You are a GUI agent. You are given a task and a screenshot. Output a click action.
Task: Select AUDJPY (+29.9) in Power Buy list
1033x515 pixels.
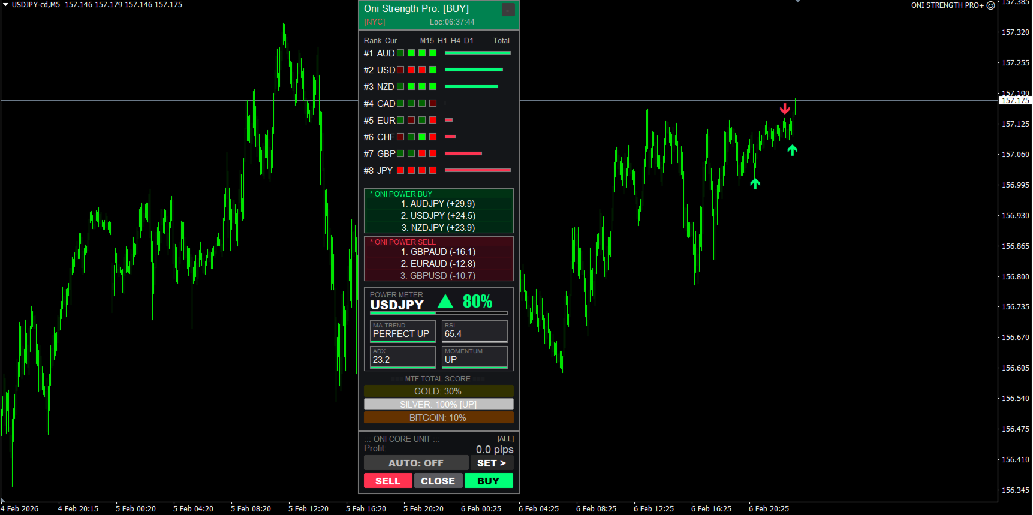438,204
